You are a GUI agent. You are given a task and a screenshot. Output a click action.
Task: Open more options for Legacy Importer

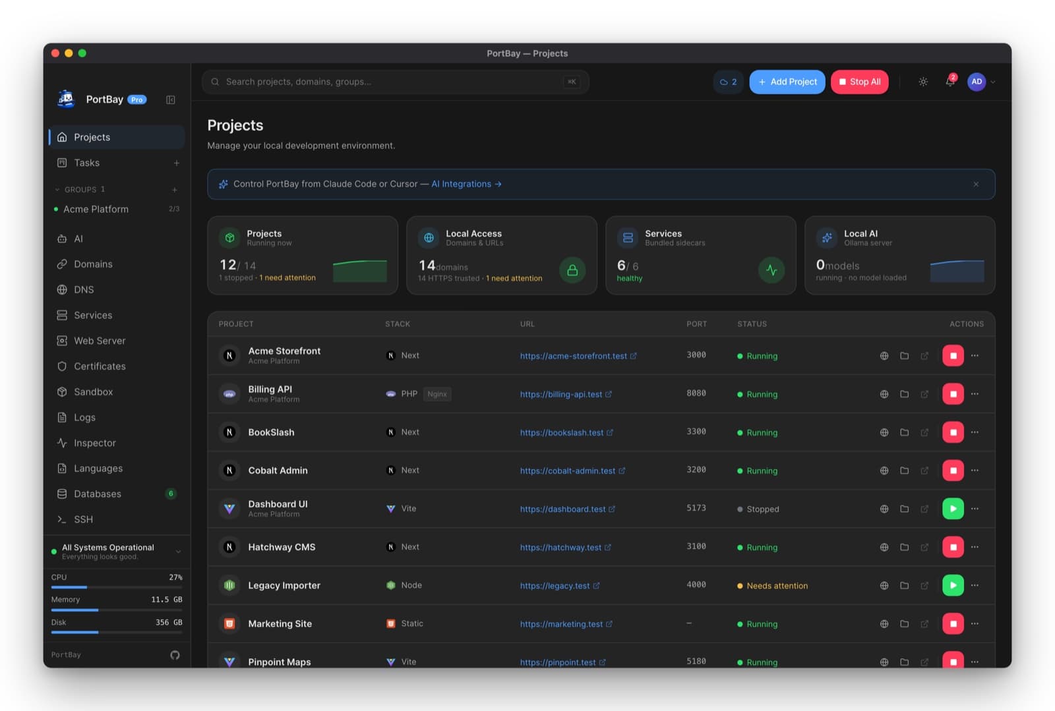coord(975,585)
